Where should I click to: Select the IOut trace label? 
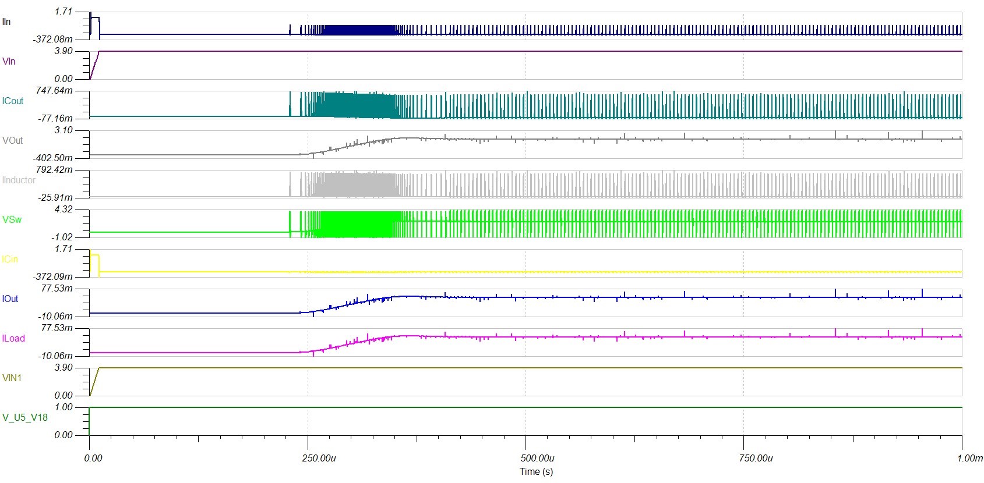10,299
